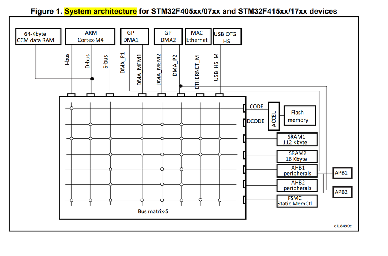388x256 pixels.
Task: Click the highlighted 'System architecture' title text
Action: [101, 11]
